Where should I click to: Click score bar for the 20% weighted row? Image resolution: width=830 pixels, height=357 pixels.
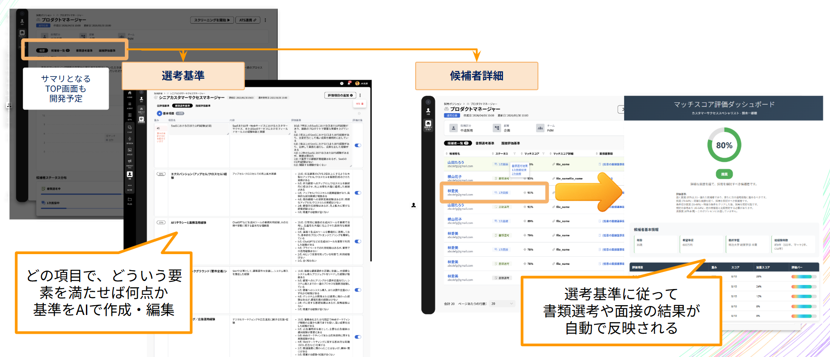[x=804, y=276]
